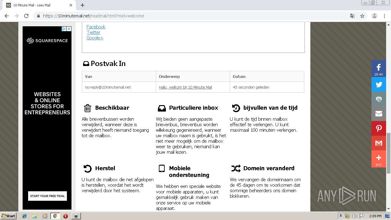Click the Mobiele ondersteuning phone icon
The width and height of the screenshot is (391, 220).
coord(162,168)
